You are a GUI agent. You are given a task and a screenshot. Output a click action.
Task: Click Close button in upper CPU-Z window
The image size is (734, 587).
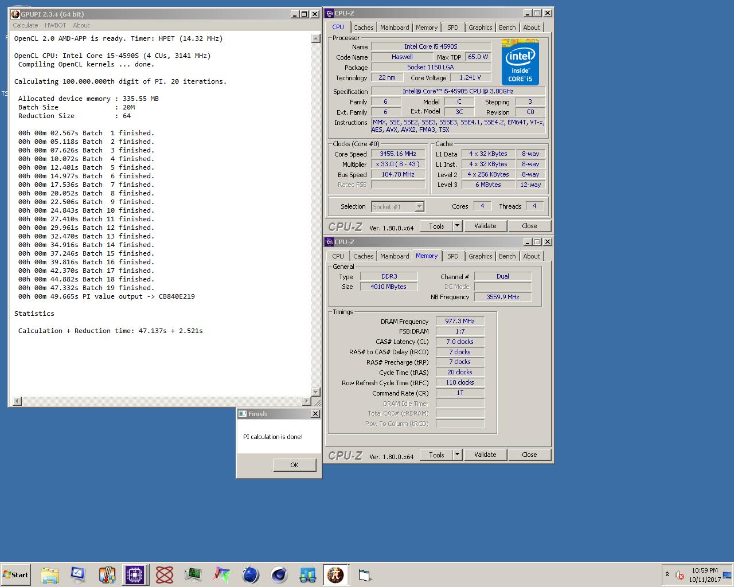[529, 226]
